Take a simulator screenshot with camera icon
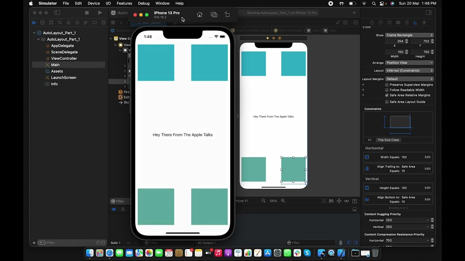Image resolution: width=465 pixels, height=261 pixels. (x=214, y=14)
